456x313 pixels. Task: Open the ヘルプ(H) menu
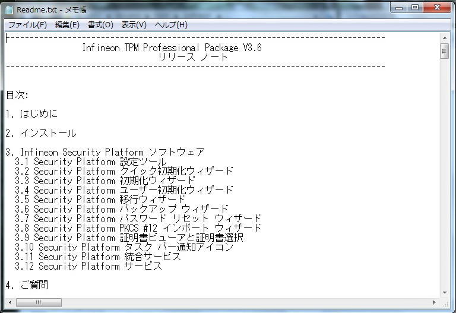point(171,25)
